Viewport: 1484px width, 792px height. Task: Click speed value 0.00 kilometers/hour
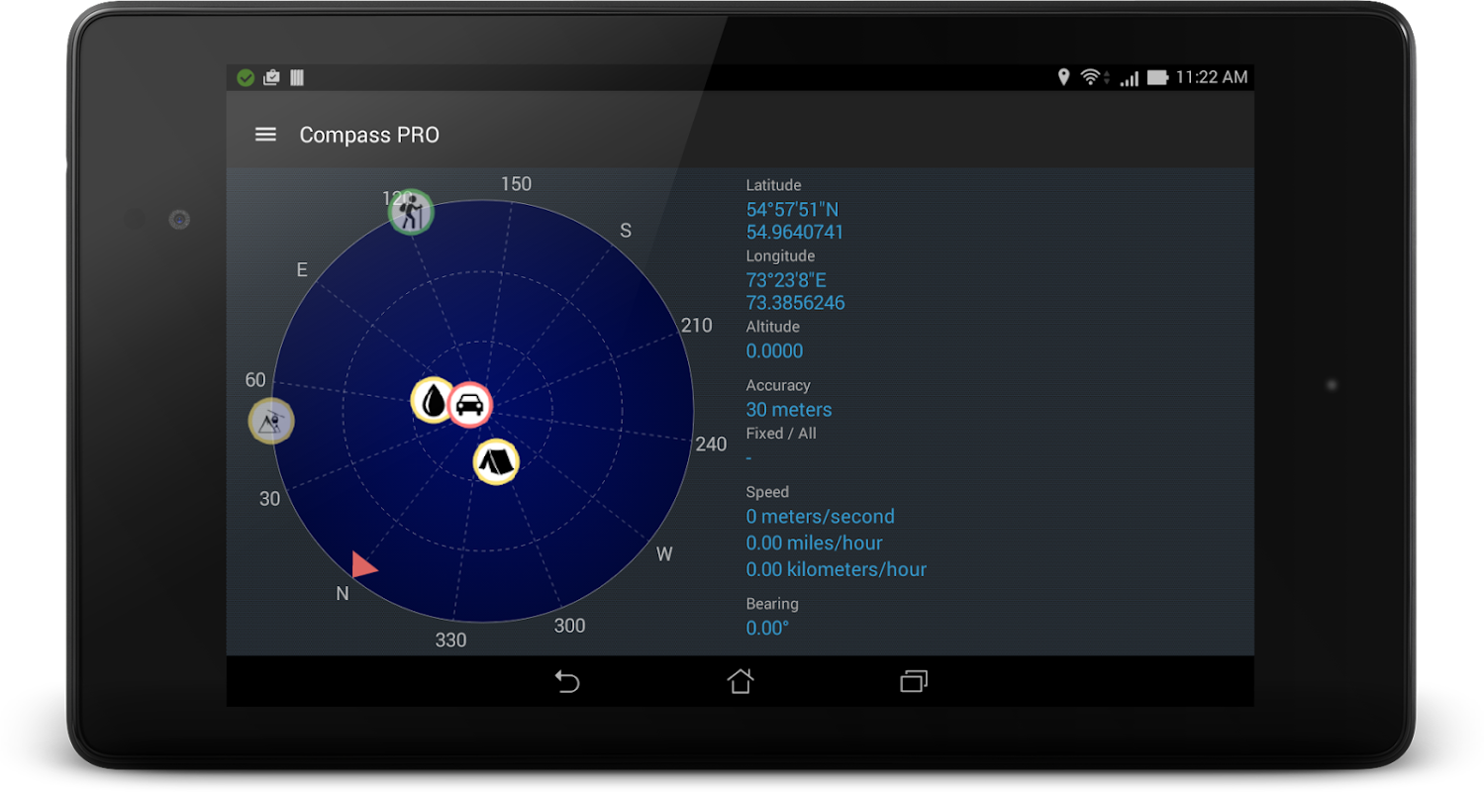coord(836,569)
